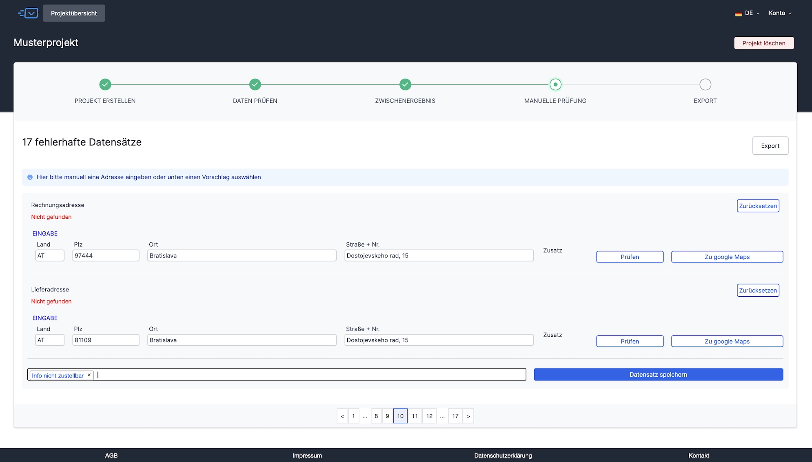812x462 pixels.
Task: Open the Impressum footer link
Action: click(x=307, y=455)
